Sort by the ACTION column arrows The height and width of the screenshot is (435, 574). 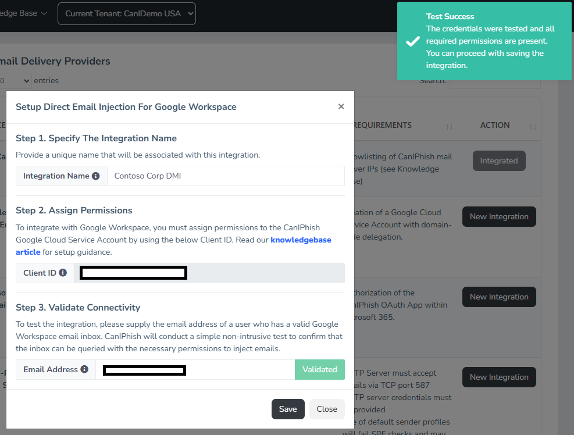click(x=532, y=126)
